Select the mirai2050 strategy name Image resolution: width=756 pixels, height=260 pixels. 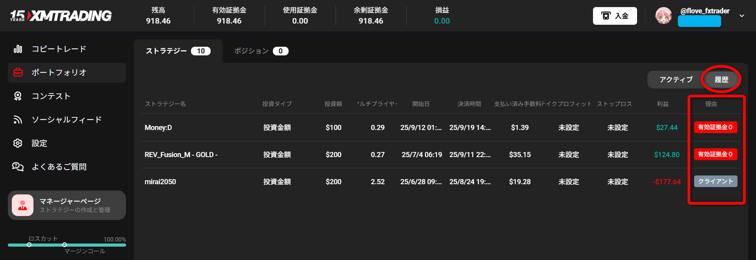click(x=160, y=182)
